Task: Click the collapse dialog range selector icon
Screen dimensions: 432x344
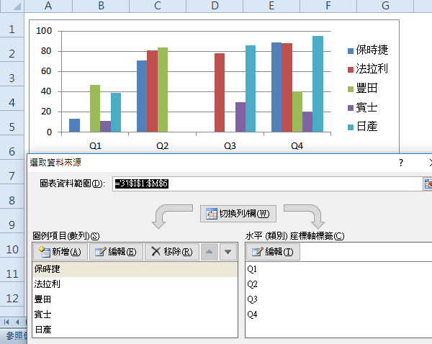Action: pyautogui.click(x=428, y=184)
